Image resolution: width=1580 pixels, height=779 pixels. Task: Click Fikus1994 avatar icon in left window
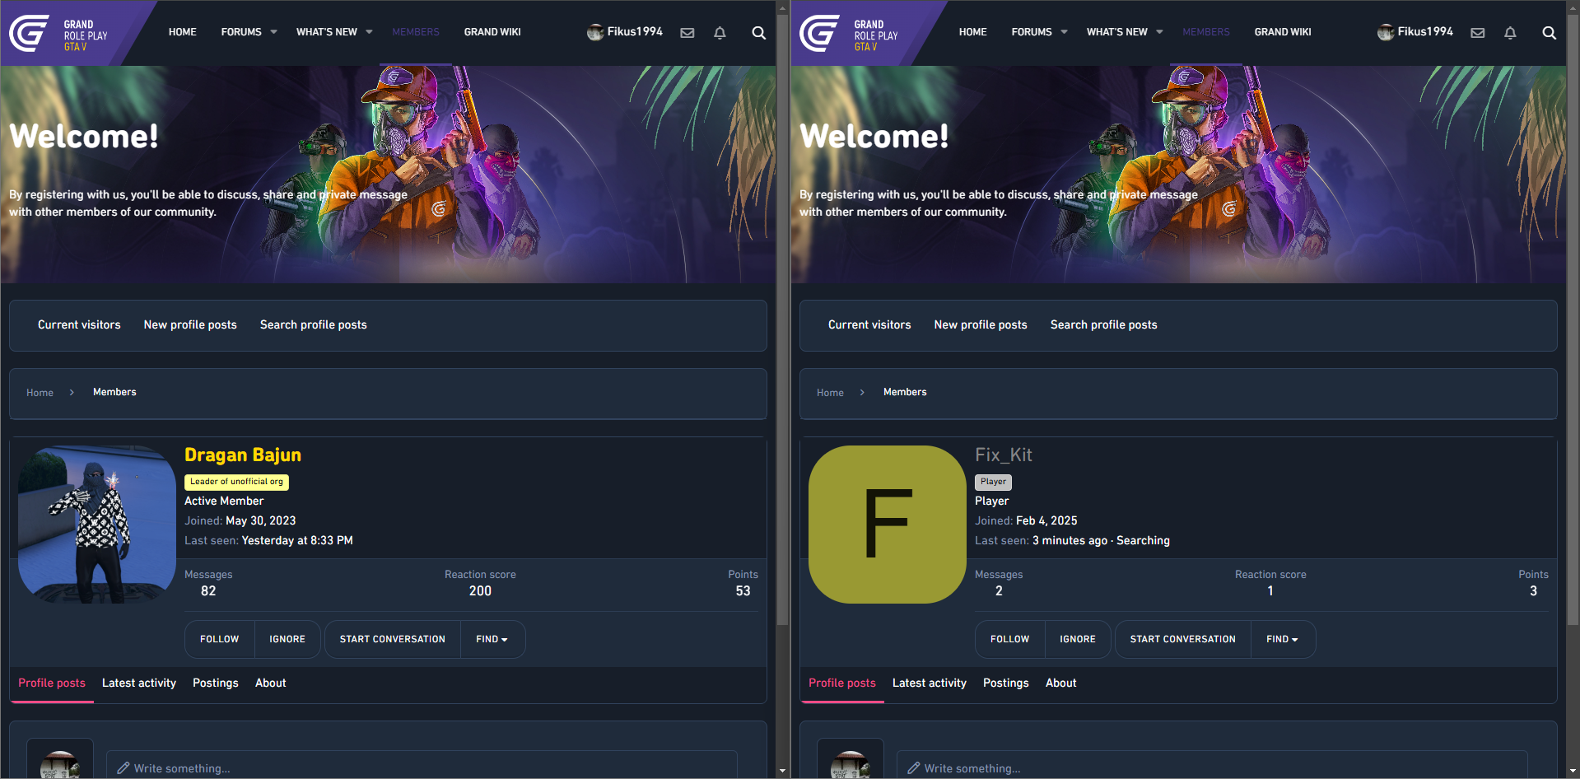click(x=595, y=32)
